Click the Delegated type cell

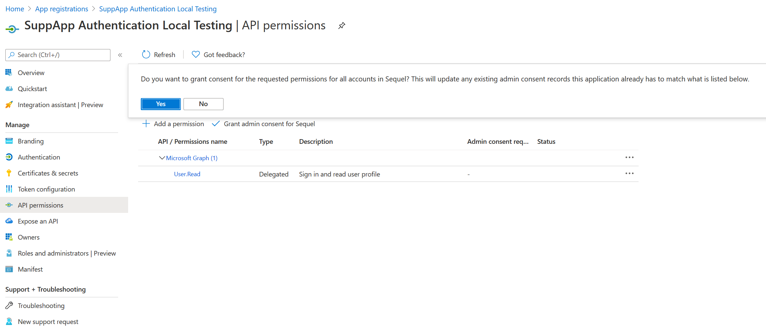point(274,174)
